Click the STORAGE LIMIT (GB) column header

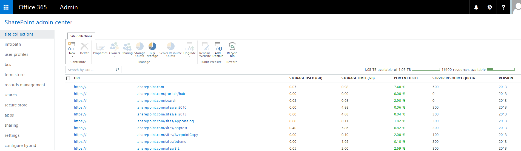tap(358, 78)
